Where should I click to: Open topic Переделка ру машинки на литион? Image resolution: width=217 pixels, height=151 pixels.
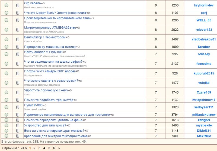tap(50, 47)
